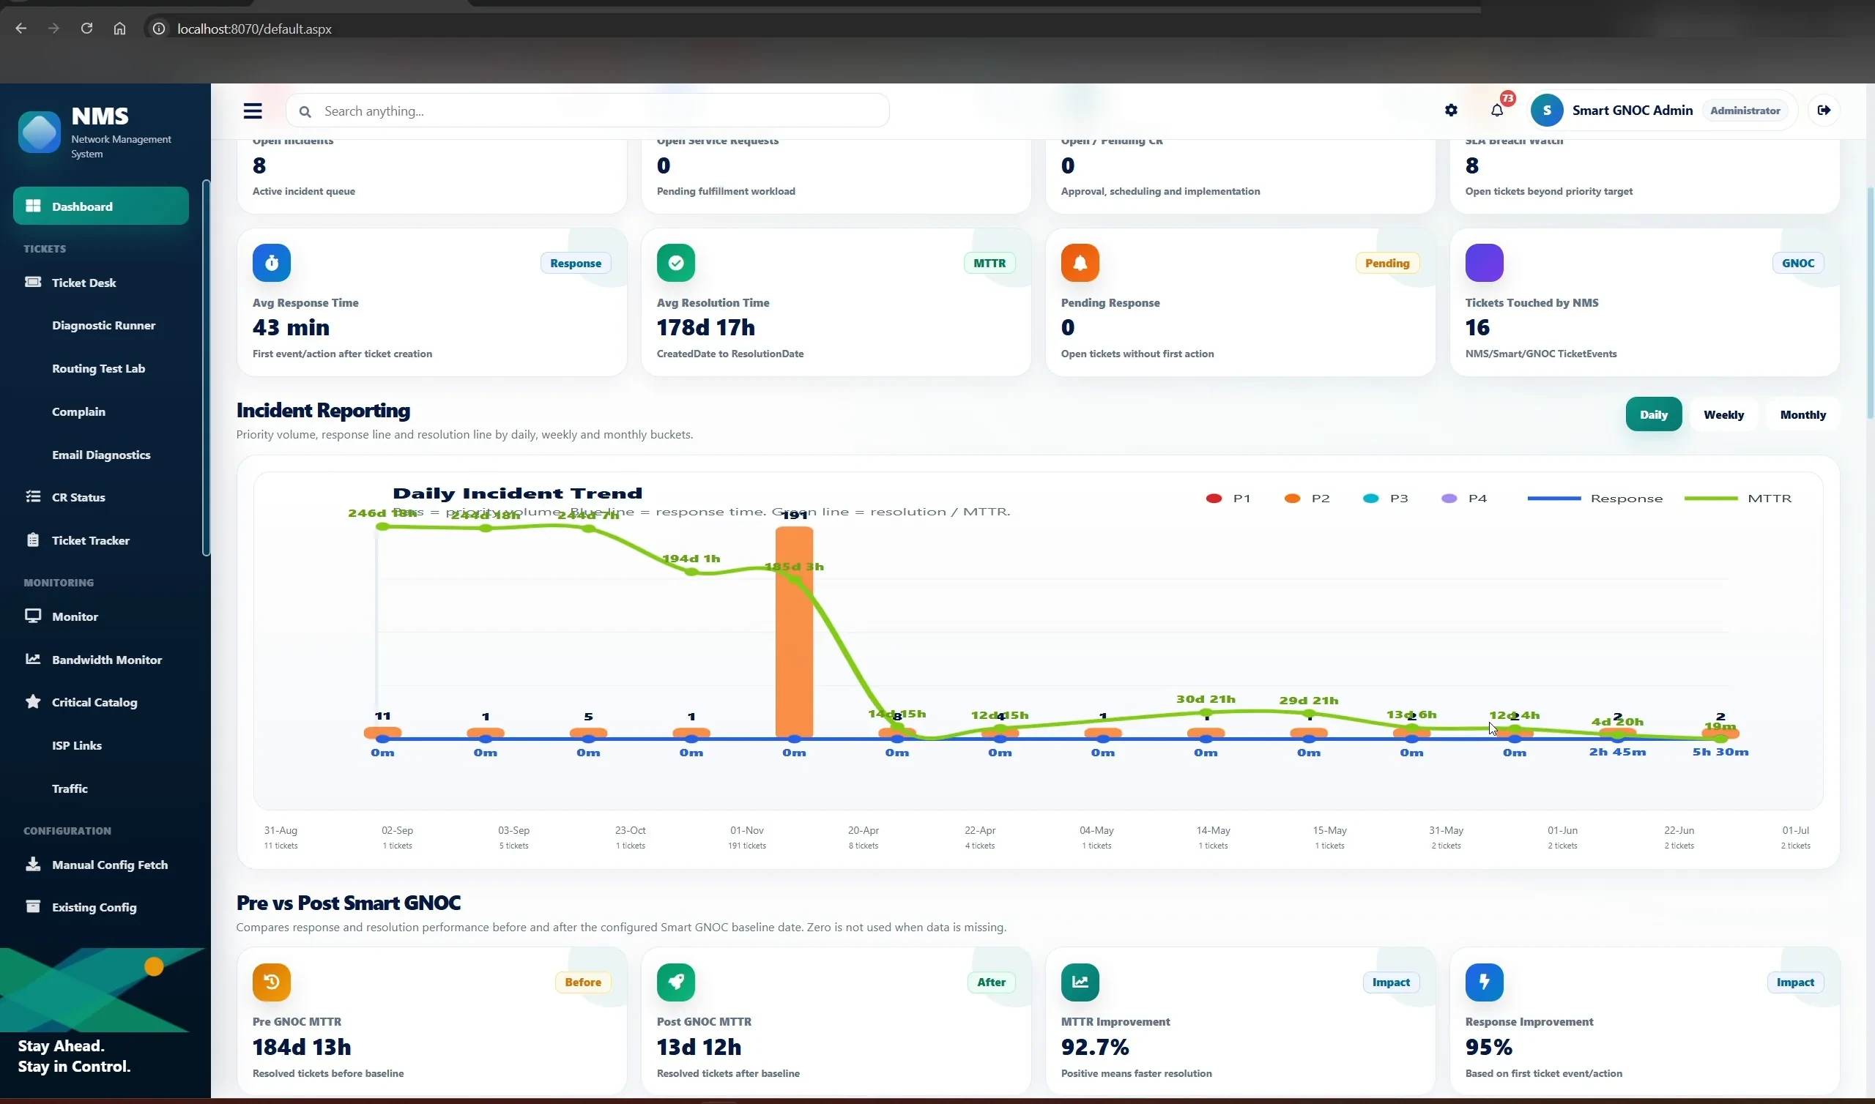1875x1104 pixels.
Task: Click the Avg Response Time stopwatch icon
Action: (272, 263)
